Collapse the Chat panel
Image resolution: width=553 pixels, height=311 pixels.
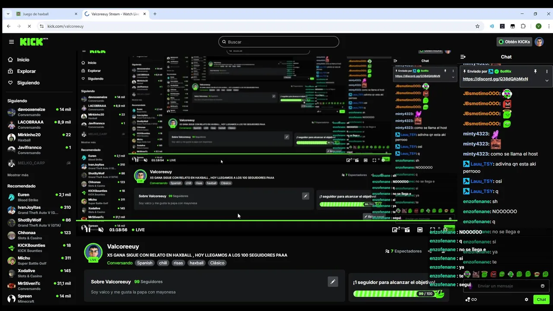click(x=463, y=57)
